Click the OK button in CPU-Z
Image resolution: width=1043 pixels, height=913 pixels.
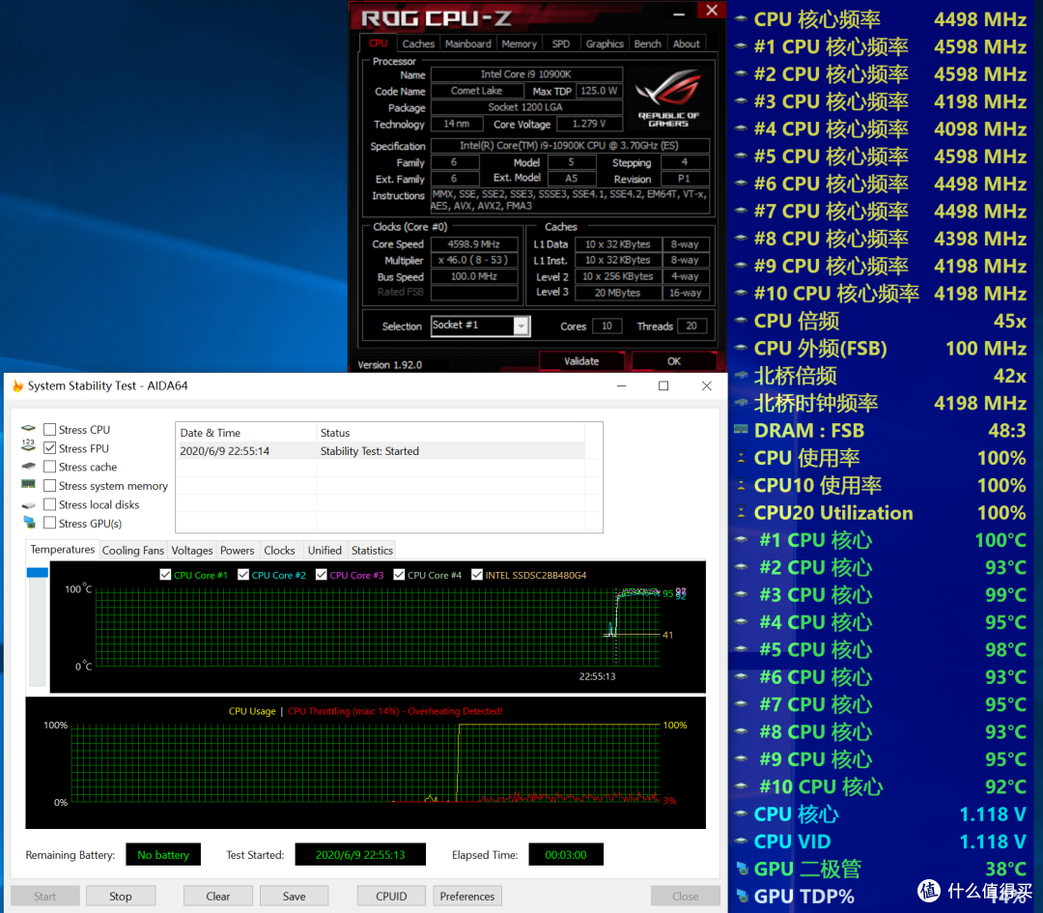[x=674, y=361]
